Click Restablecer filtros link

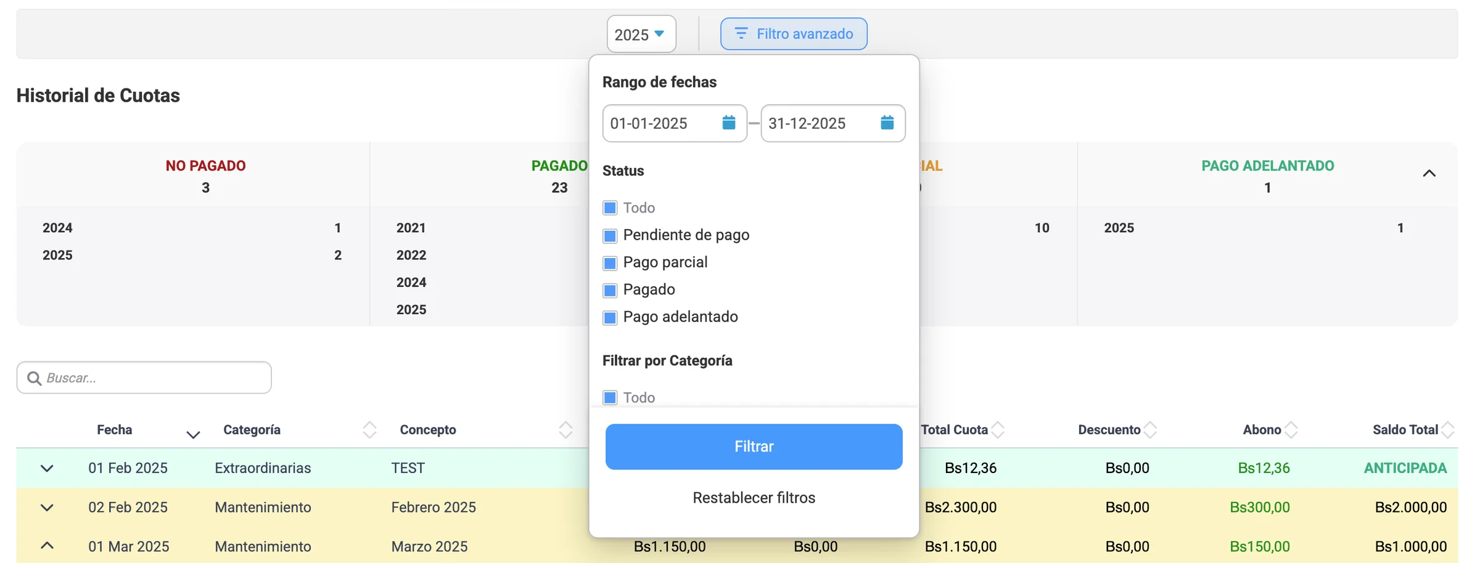click(754, 498)
